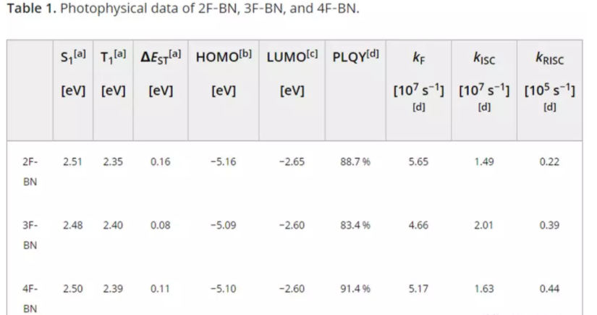This screenshot has height=315, width=597.
Task: Click the 91.4 % PLQY value
Action: click(x=355, y=289)
